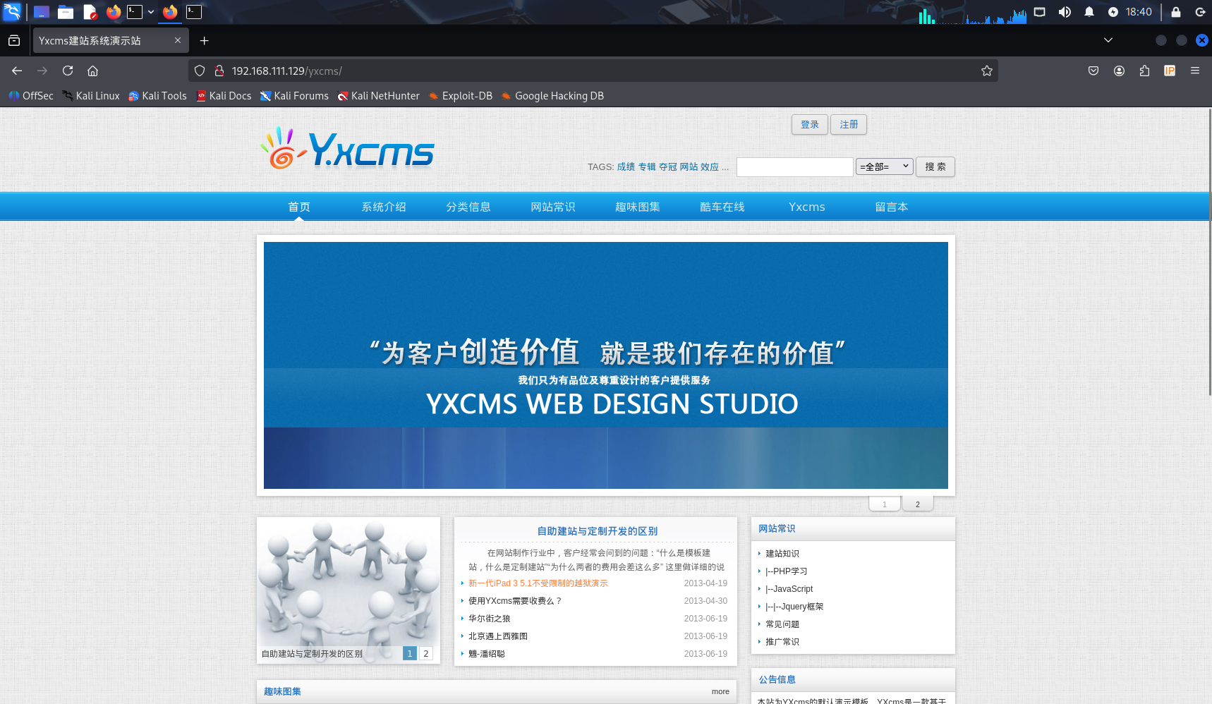Open the notifications bell tray icon
The height and width of the screenshot is (704, 1212).
(x=1089, y=12)
